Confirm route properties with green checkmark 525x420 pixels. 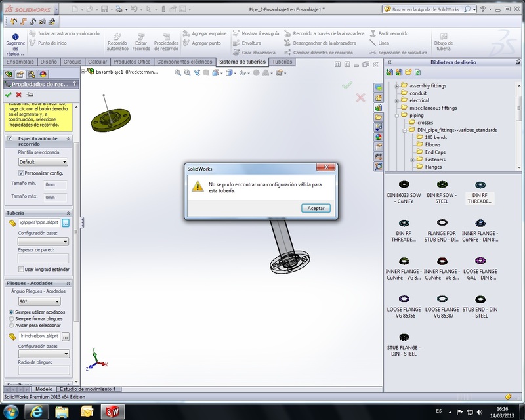point(9,94)
